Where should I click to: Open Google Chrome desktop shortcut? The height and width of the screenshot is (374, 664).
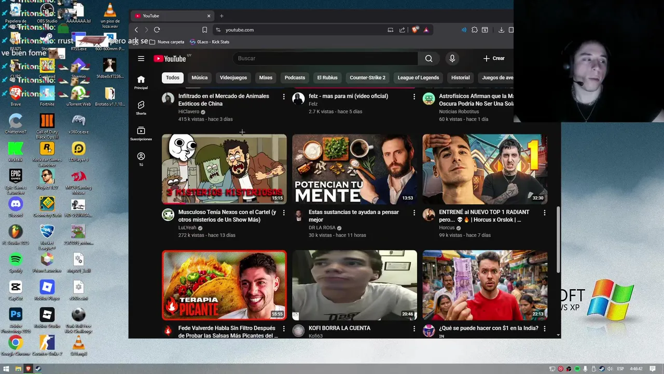pos(16,345)
